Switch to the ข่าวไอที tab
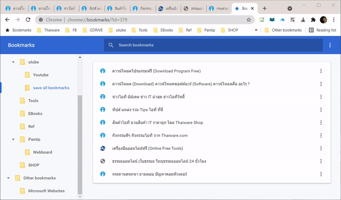The image size is (341, 200). pyautogui.click(x=67, y=9)
